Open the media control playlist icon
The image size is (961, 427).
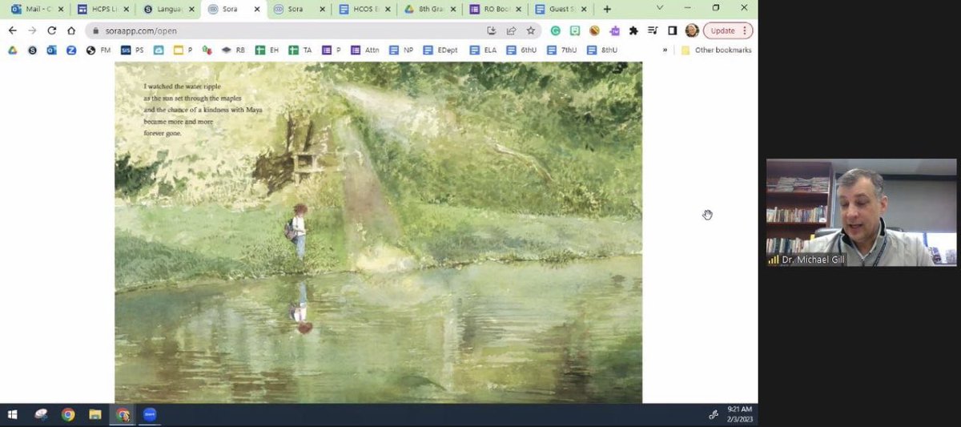pos(653,30)
